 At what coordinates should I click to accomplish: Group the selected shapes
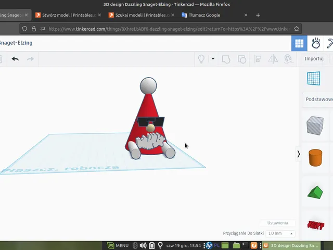point(226,59)
